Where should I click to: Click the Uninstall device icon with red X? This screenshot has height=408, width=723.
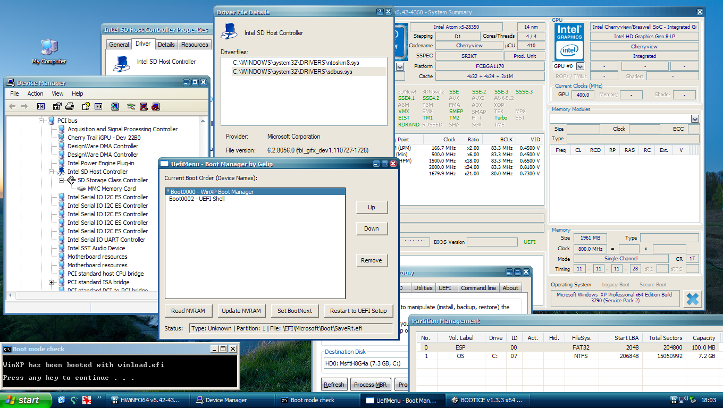click(x=144, y=106)
